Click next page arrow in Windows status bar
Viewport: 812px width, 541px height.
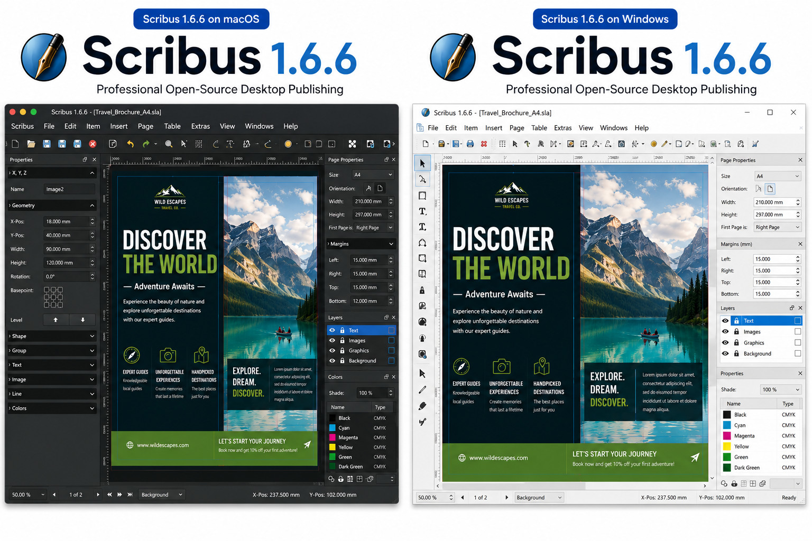click(x=506, y=497)
